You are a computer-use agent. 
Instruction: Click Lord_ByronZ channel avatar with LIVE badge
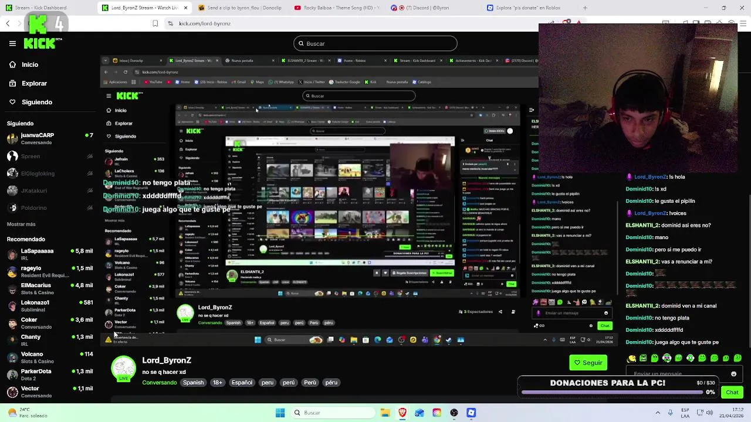click(123, 369)
